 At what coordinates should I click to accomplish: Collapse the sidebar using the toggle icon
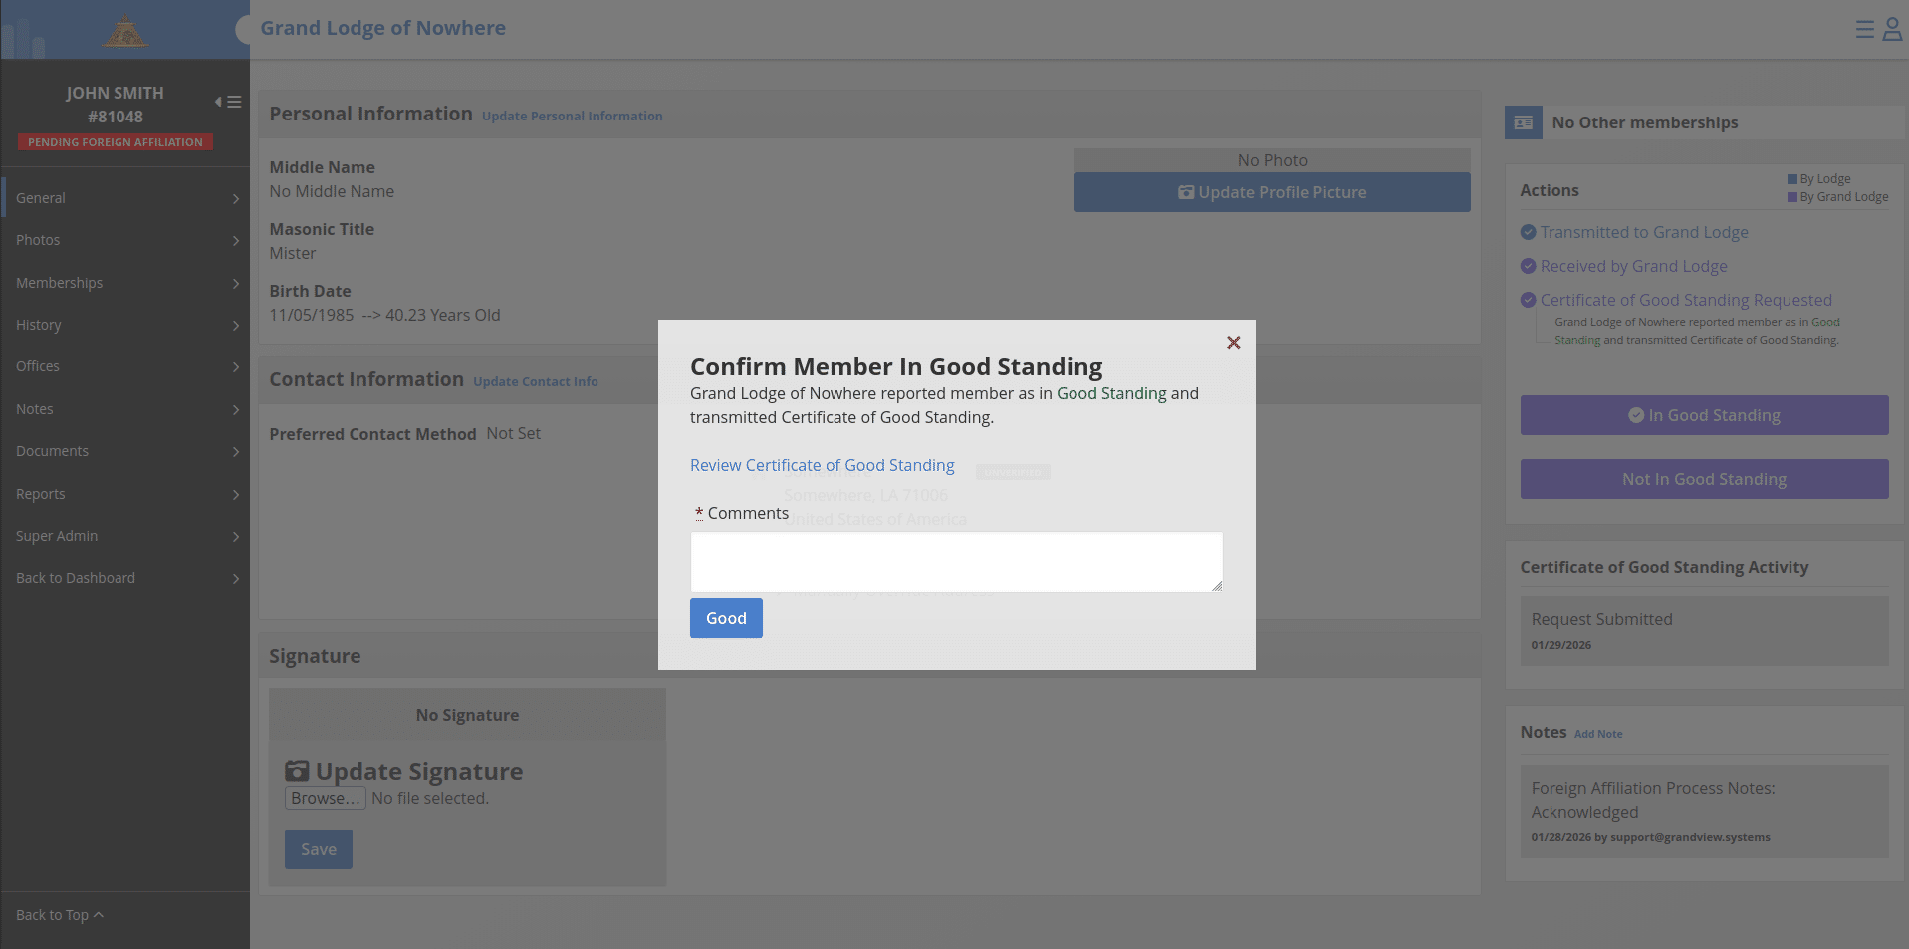(228, 102)
